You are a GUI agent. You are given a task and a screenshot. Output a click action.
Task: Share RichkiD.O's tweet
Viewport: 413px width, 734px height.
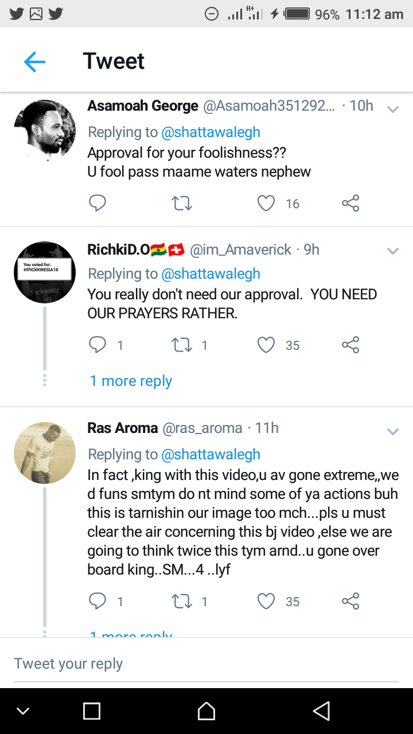(350, 345)
